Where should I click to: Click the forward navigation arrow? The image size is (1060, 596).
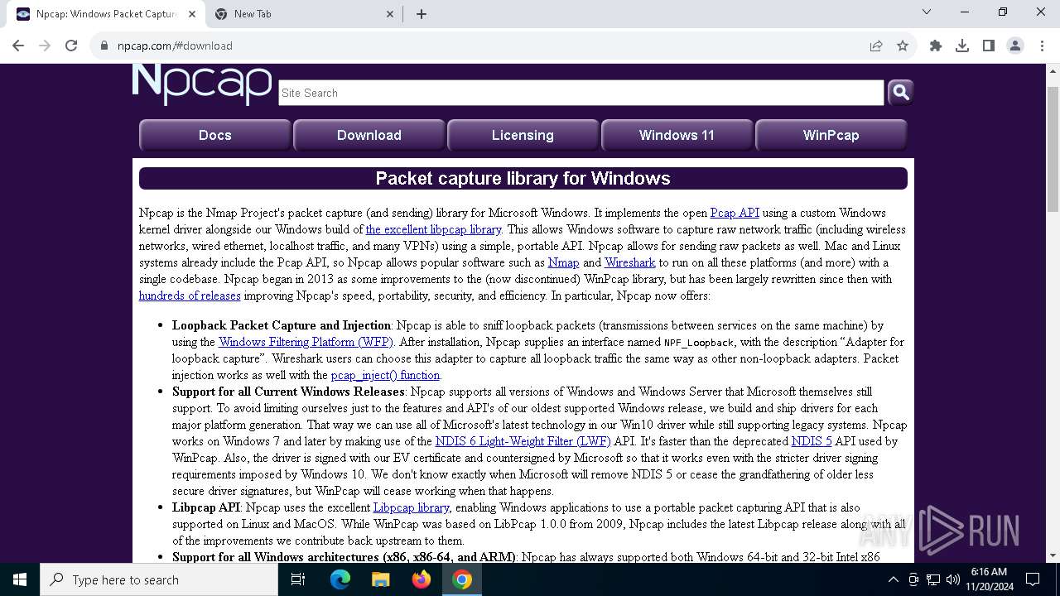(x=45, y=46)
